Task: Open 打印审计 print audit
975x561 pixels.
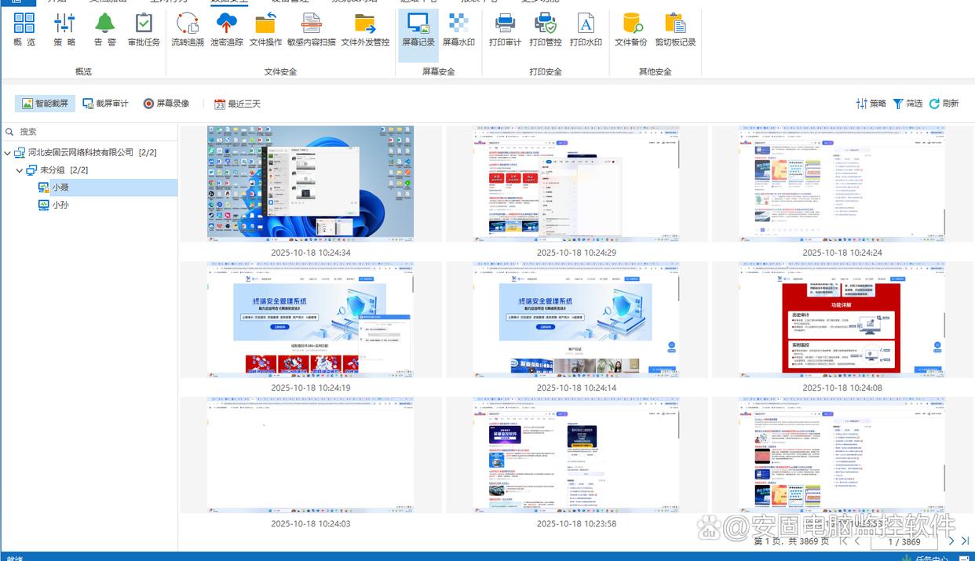Action: click(505, 30)
